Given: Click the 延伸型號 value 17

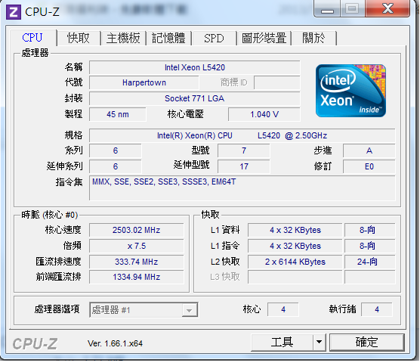Looking at the screenshot, I should 244,166.
